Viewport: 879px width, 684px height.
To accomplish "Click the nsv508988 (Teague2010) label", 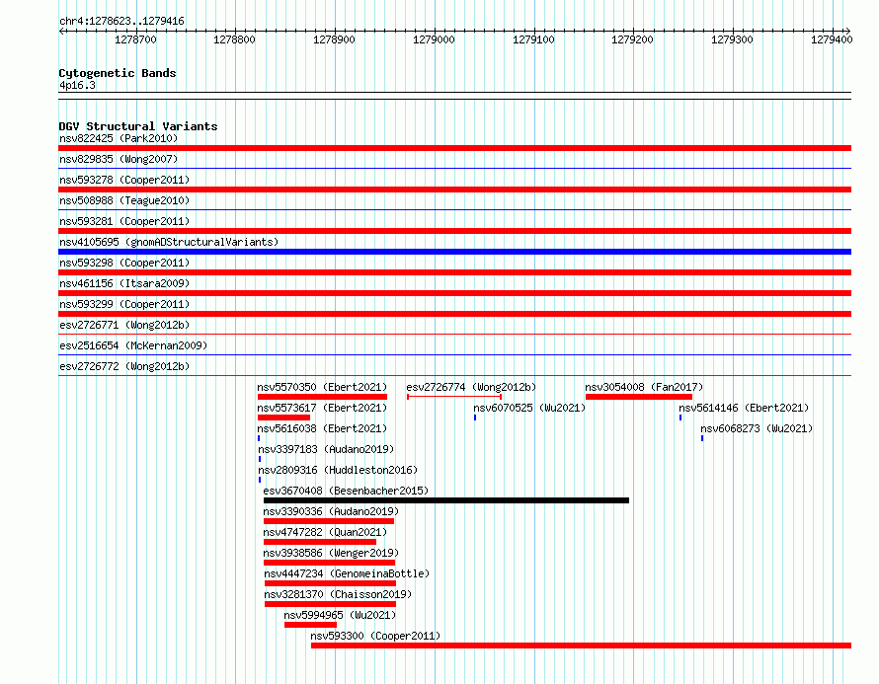I will 124,200.
